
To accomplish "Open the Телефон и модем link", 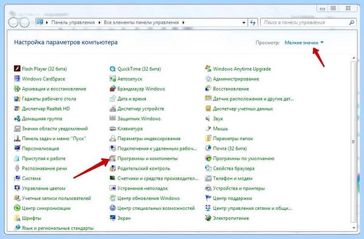I will coord(232,178).
